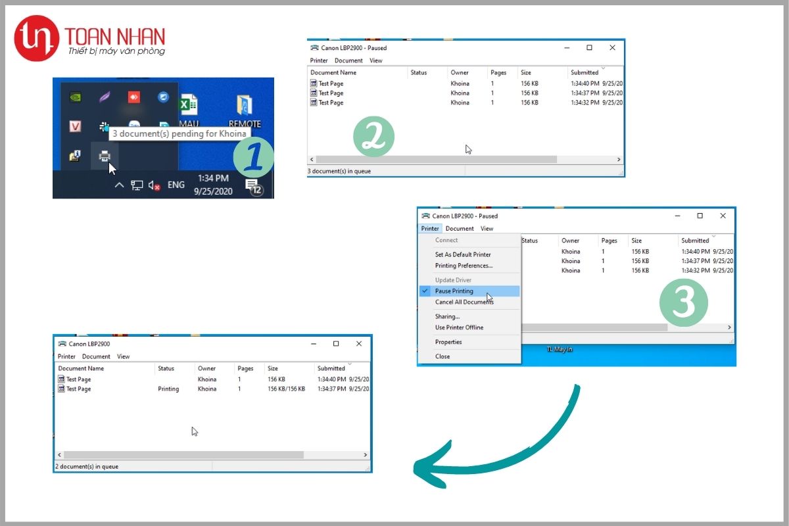The width and height of the screenshot is (789, 526).
Task: Uncheck Pause Printing in the Printer menu
Action: coord(469,291)
